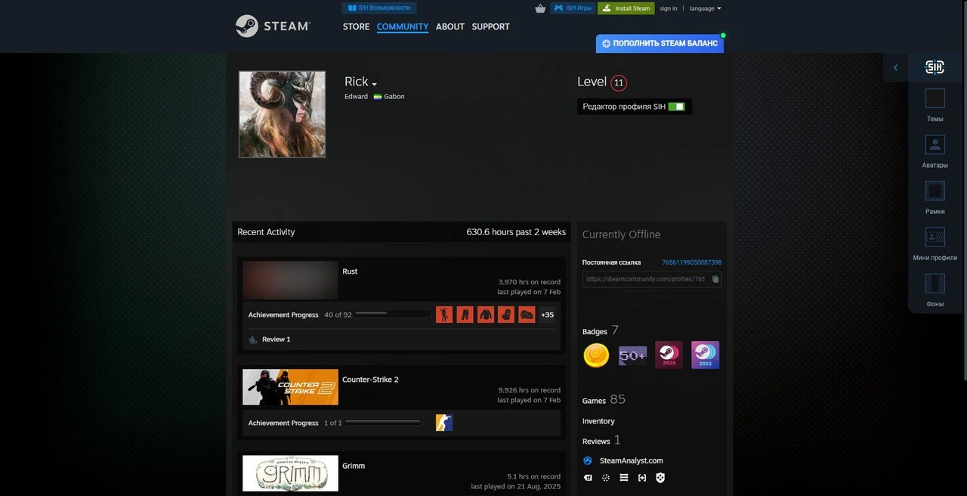Open the Темы themes icon in SIH sidebar
The width and height of the screenshot is (967, 496).
pyautogui.click(x=935, y=98)
